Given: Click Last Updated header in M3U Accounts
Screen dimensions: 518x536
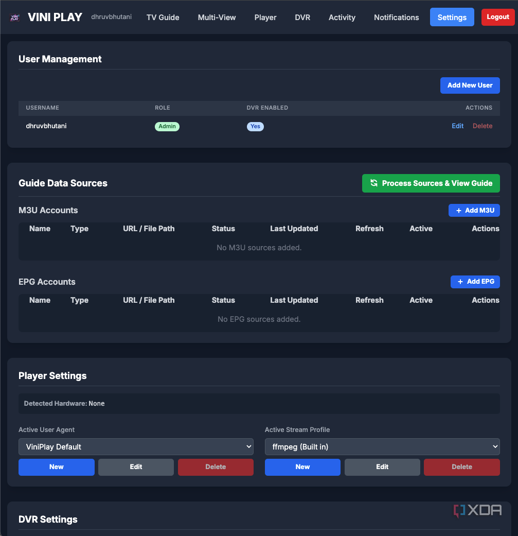Looking at the screenshot, I should click(294, 229).
